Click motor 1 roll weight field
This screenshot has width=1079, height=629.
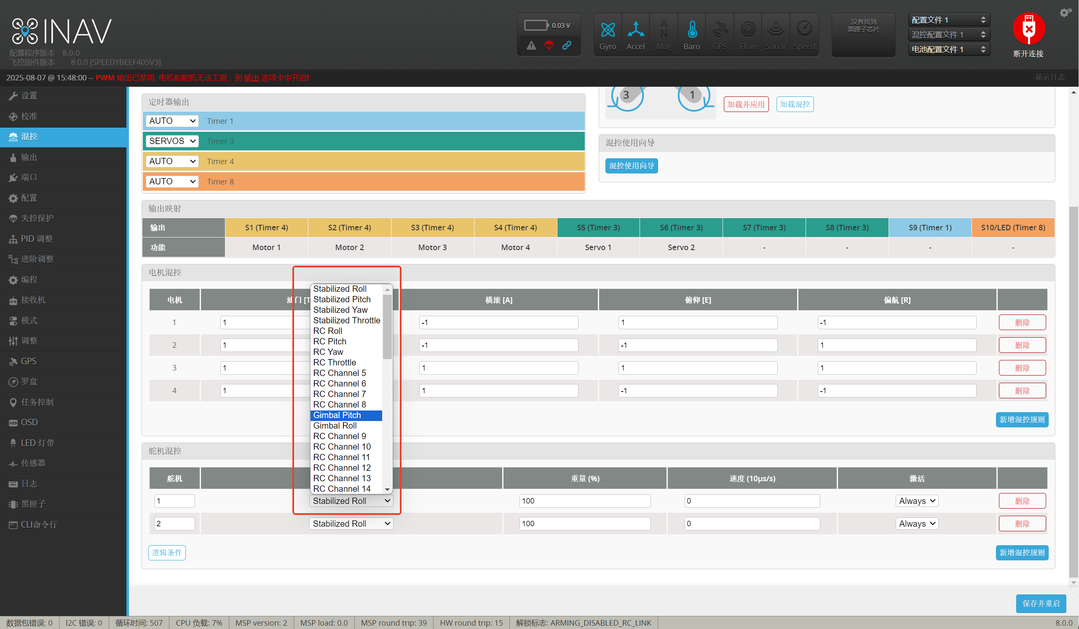click(x=498, y=322)
